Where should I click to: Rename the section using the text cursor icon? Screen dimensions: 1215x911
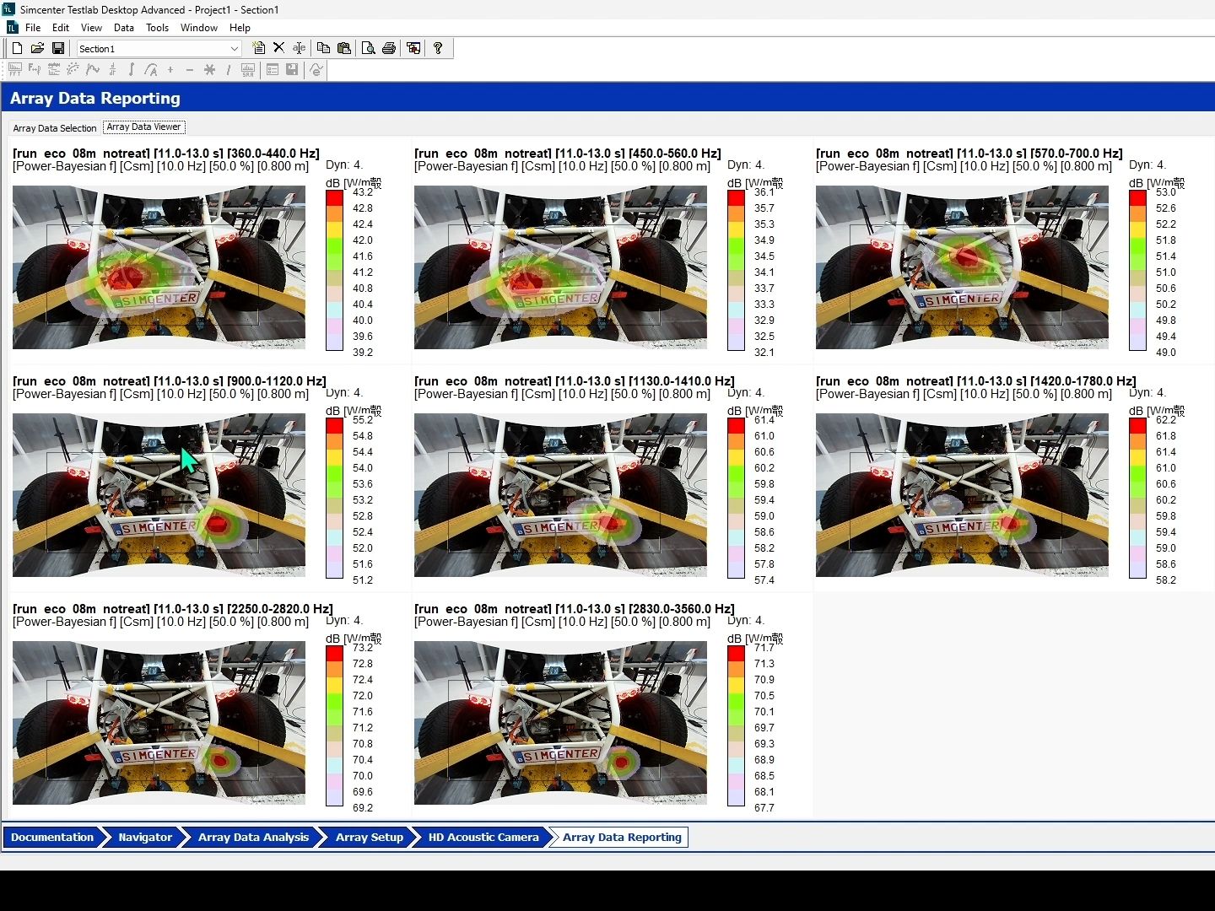pos(299,49)
